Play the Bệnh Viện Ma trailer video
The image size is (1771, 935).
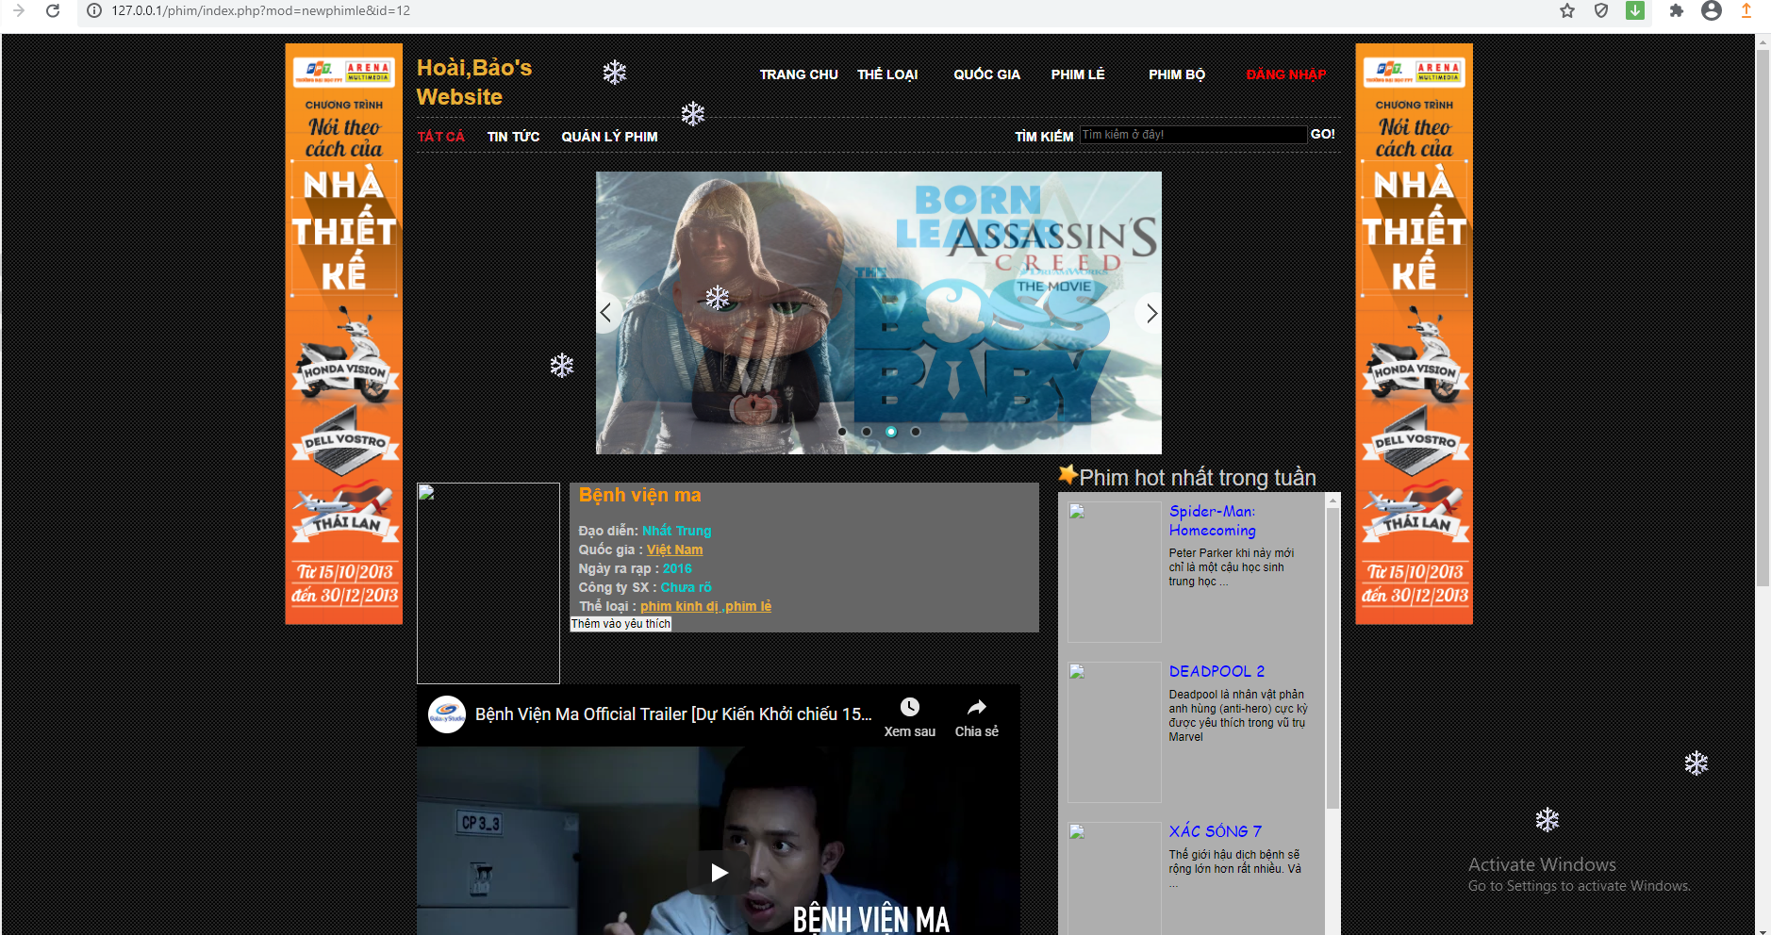(x=719, y=873)
